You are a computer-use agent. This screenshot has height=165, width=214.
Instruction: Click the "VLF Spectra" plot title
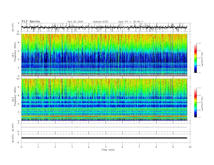pos(31,21)
